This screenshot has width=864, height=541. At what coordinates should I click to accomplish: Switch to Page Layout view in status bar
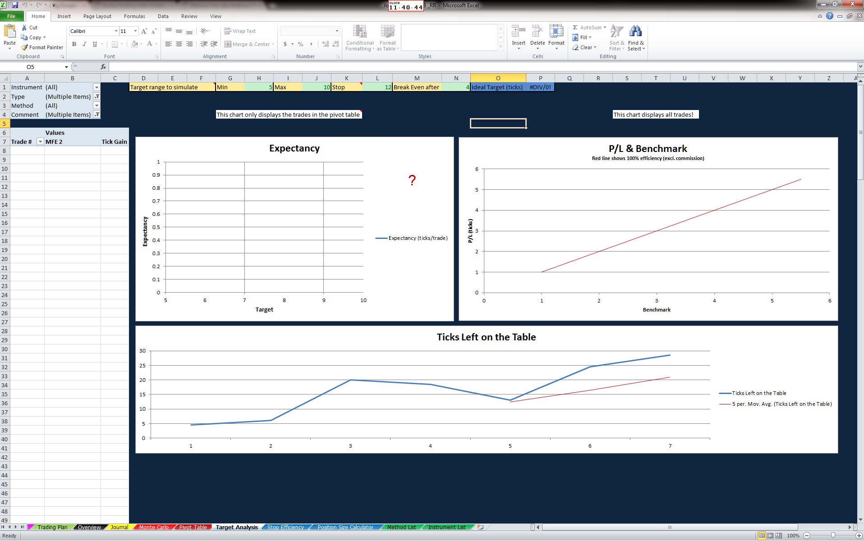(x=770, y=536)
